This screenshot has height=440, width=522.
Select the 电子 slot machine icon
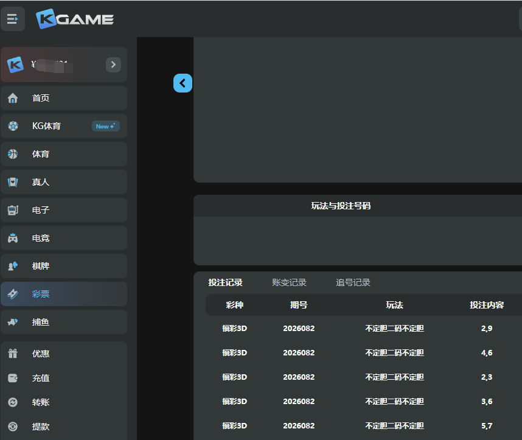pos(13,210)
